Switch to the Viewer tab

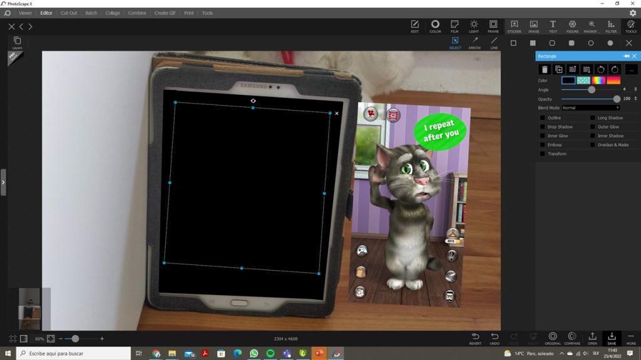coord(25,13)
